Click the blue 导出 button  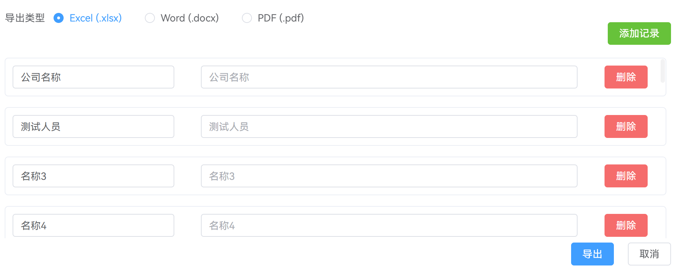pyautogui.click(x=592, y=254)
